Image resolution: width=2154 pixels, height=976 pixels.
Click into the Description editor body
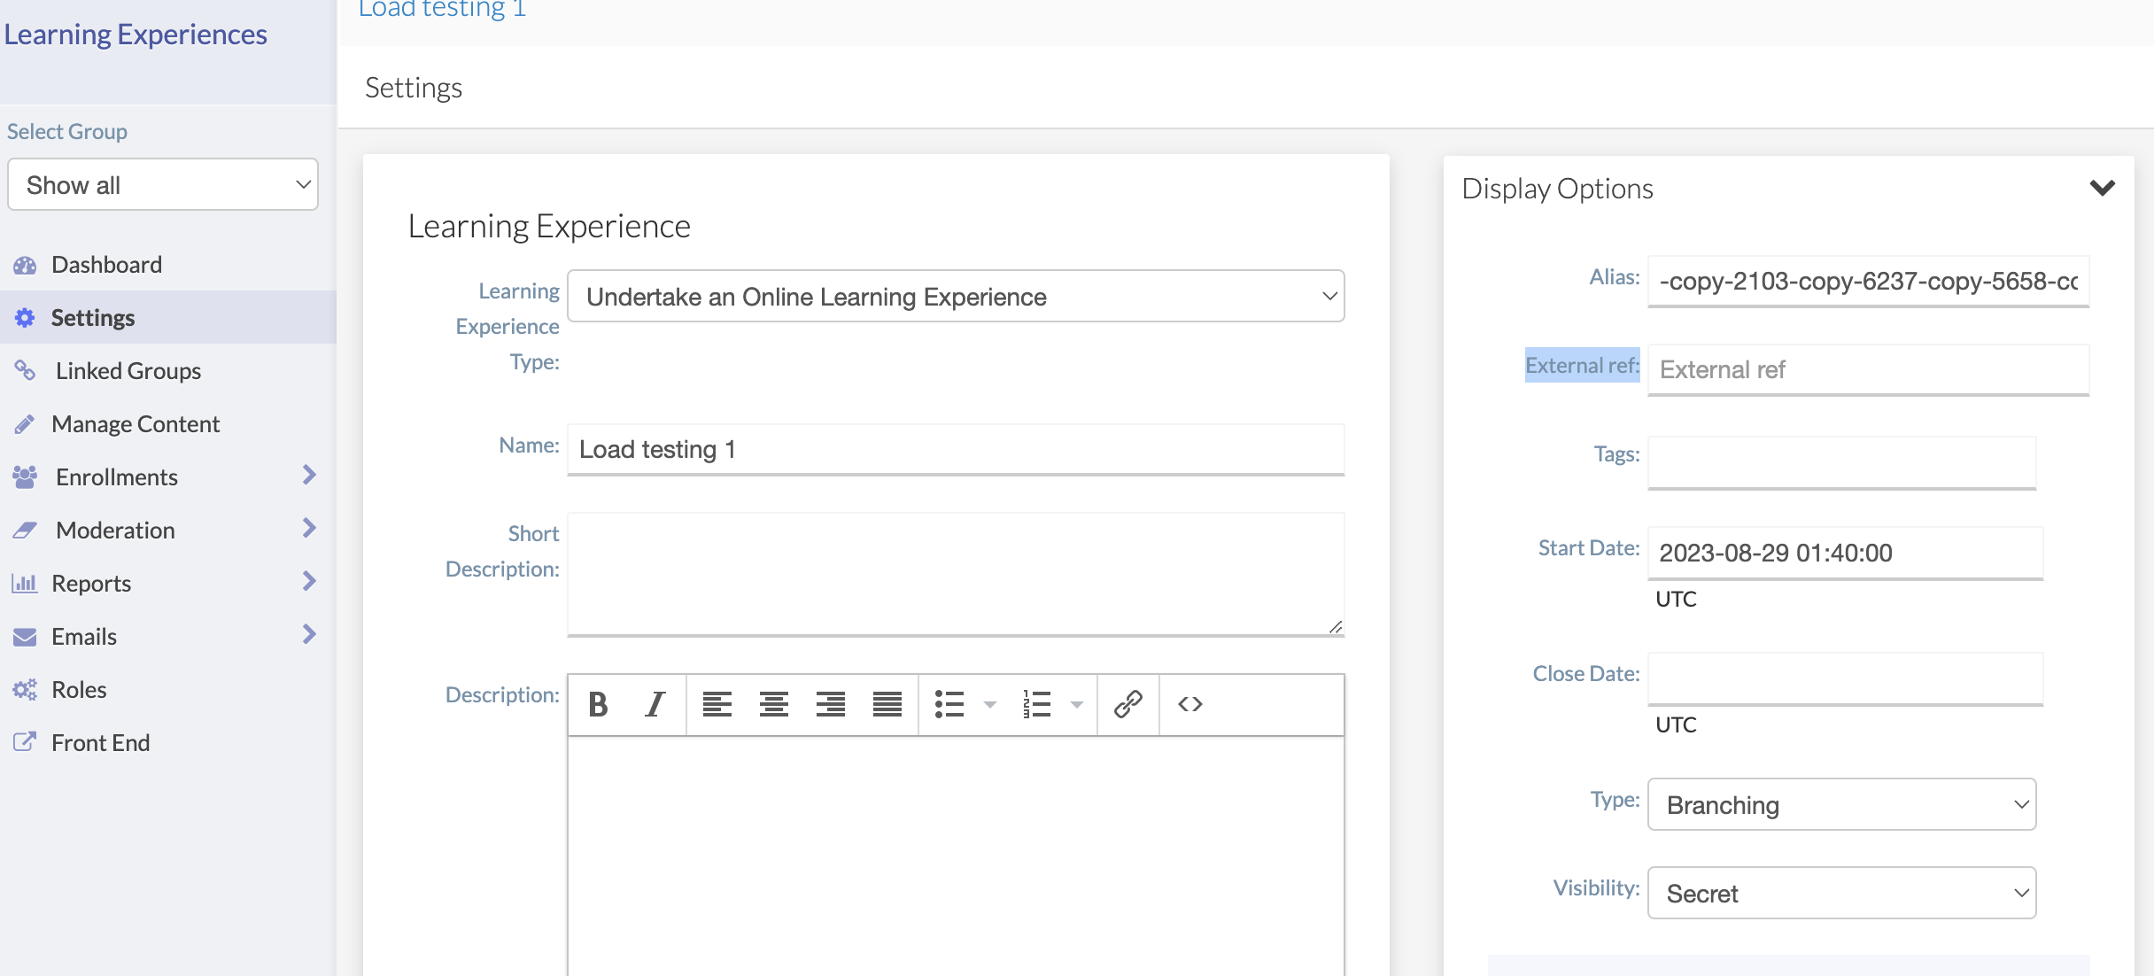click(x=956, y=856)
